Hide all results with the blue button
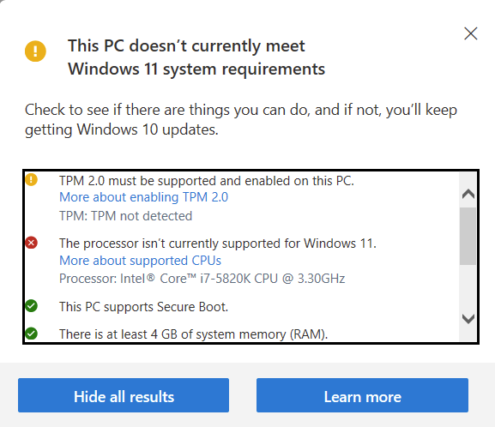495x427 pixels. click(124, 395)
